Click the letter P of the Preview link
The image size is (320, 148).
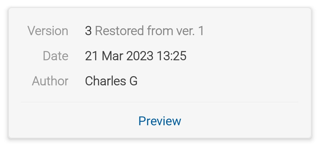pyautogui.click(x=142, y=121)
